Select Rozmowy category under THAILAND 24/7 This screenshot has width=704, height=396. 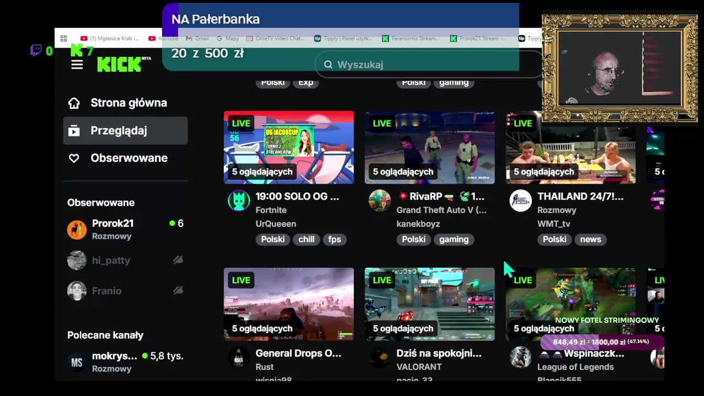coord(557,210)
